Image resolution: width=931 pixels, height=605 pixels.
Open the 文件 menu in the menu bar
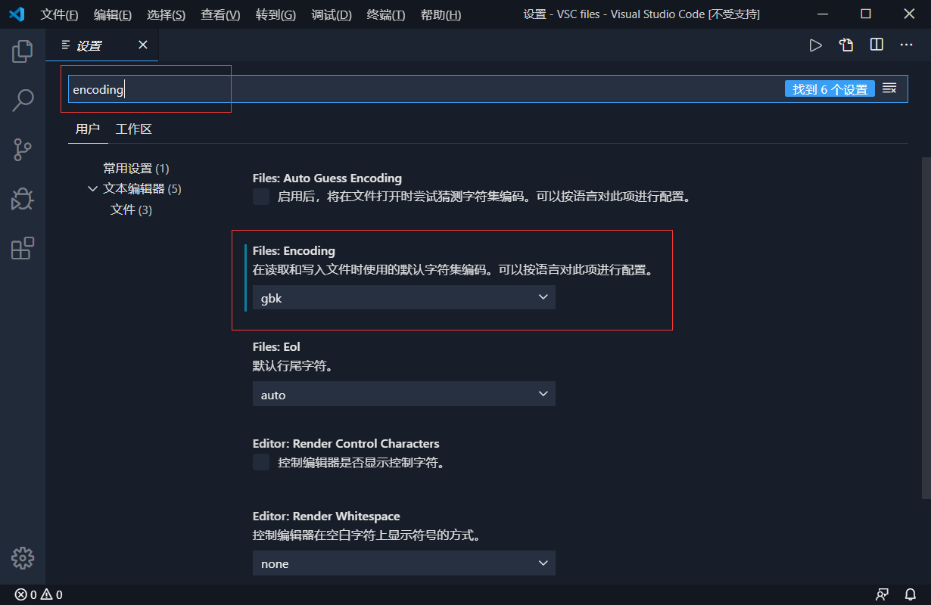tap(59, 14)
